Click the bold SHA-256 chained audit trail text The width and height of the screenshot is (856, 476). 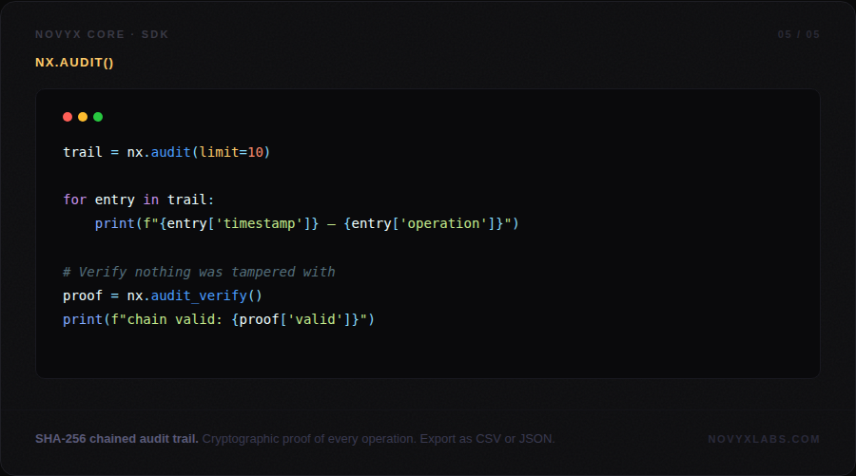pyautogui.click(x=117, y=439)
